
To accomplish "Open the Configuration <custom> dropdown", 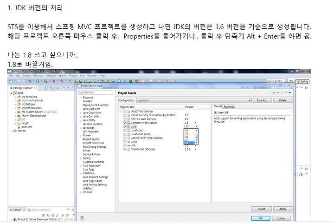I will (x=194, y=100).
